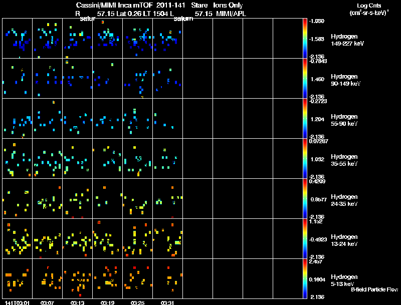Select the 'MIMI/APL' text in the header
401x305 pixels.
[231, 14]
